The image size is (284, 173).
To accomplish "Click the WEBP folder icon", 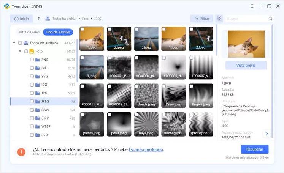I will point(38,126).
